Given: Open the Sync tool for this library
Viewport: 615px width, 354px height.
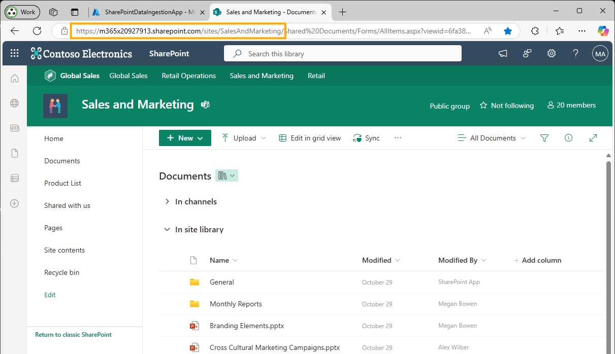Looking at the screenshot, I should pyautogui.click(x=366, y=137).
